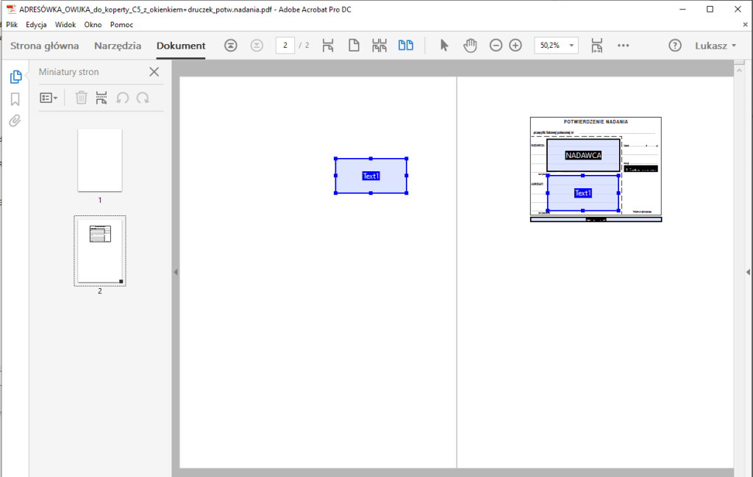Image resolution: width=753 pixels, height=477 pixels.
Task: Open the Bookmarks panel icon
Action: coord(15,99)
